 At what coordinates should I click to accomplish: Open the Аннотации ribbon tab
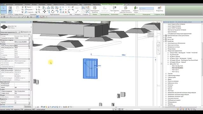pos(42,4)
